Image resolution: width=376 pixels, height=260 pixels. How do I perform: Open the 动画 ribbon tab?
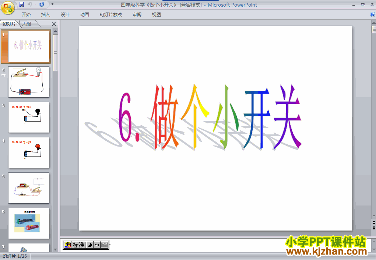pyautogui.click(x=85, y=15)
